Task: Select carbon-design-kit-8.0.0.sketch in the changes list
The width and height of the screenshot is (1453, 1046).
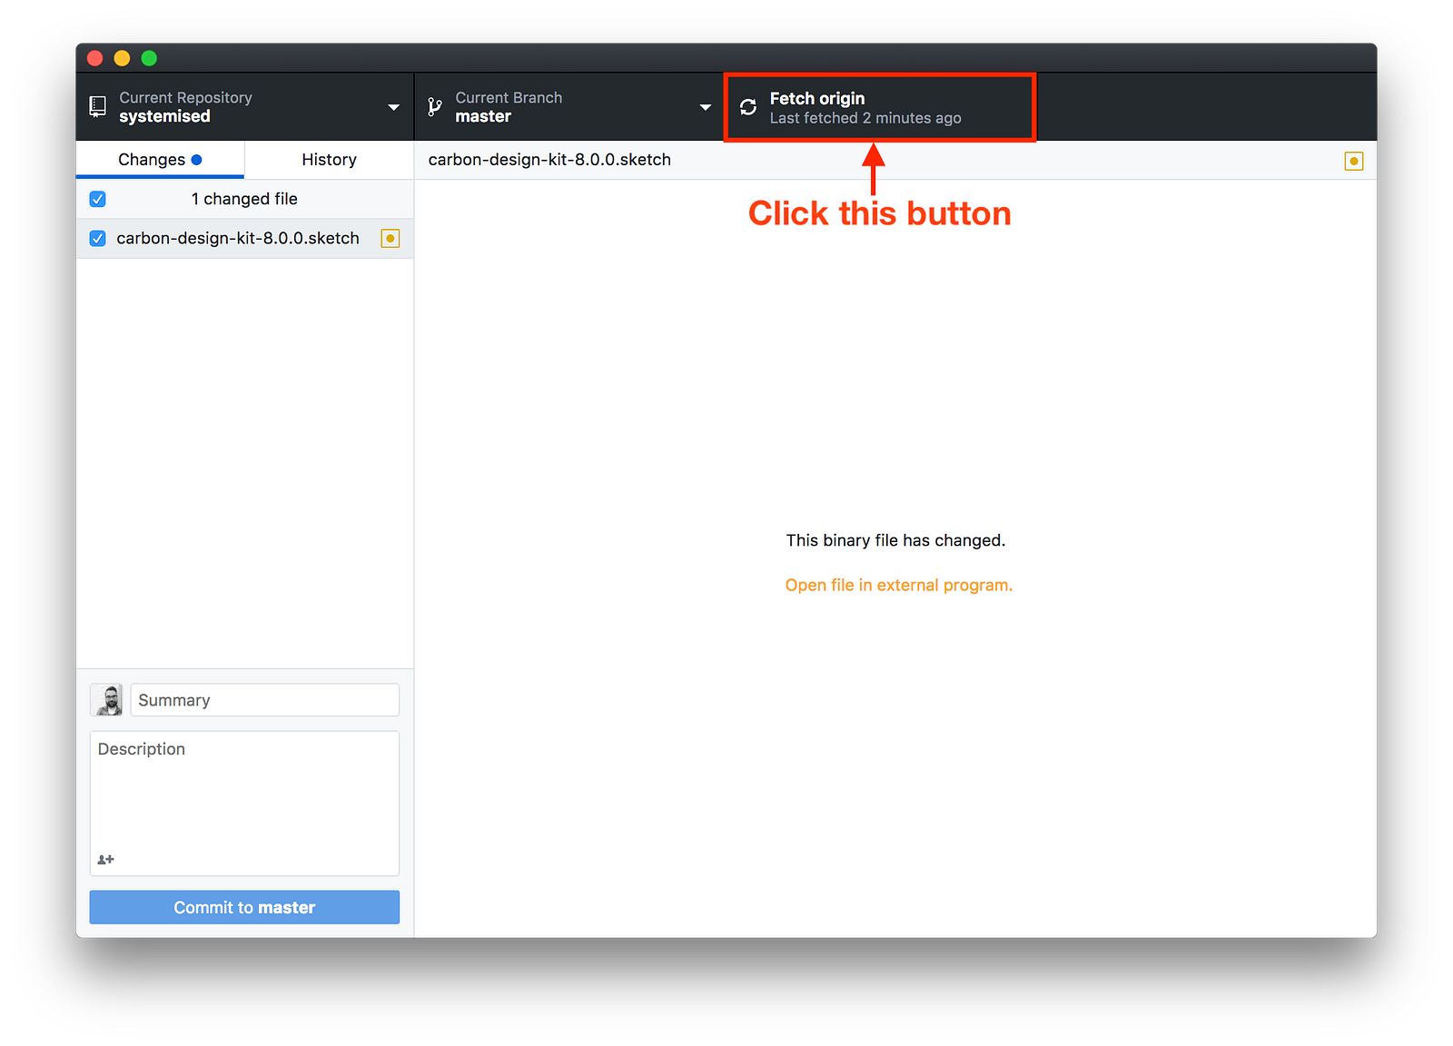Action: coord(245,239)
